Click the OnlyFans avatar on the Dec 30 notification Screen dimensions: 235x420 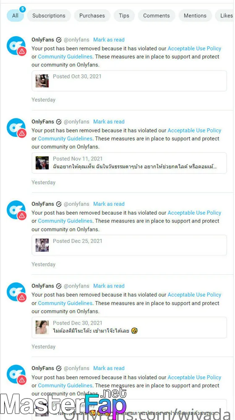tap(16, 292)
